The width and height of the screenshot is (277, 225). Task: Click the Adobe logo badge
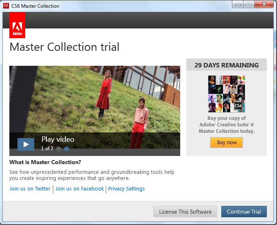(17, 25)
